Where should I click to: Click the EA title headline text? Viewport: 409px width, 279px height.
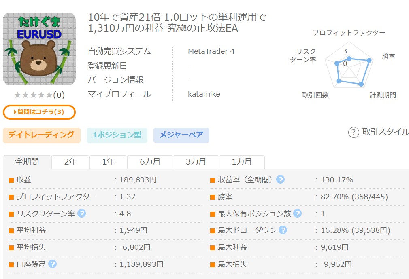point(177,23)
